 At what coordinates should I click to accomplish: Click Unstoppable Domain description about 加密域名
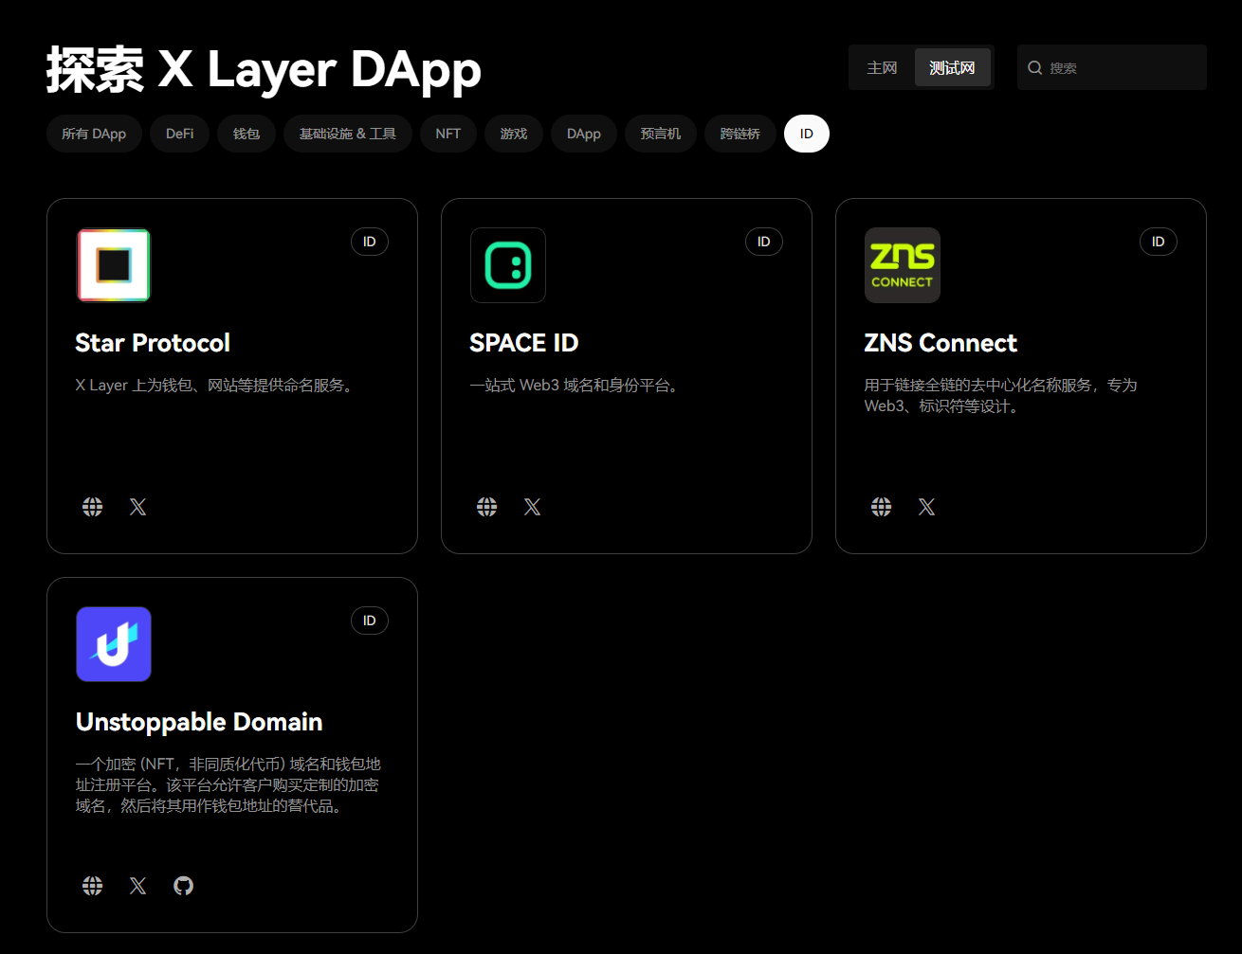(x=228, y=785)
